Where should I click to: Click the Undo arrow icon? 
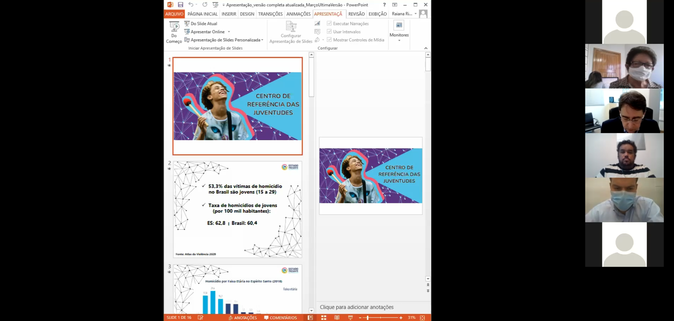point(191,5)
